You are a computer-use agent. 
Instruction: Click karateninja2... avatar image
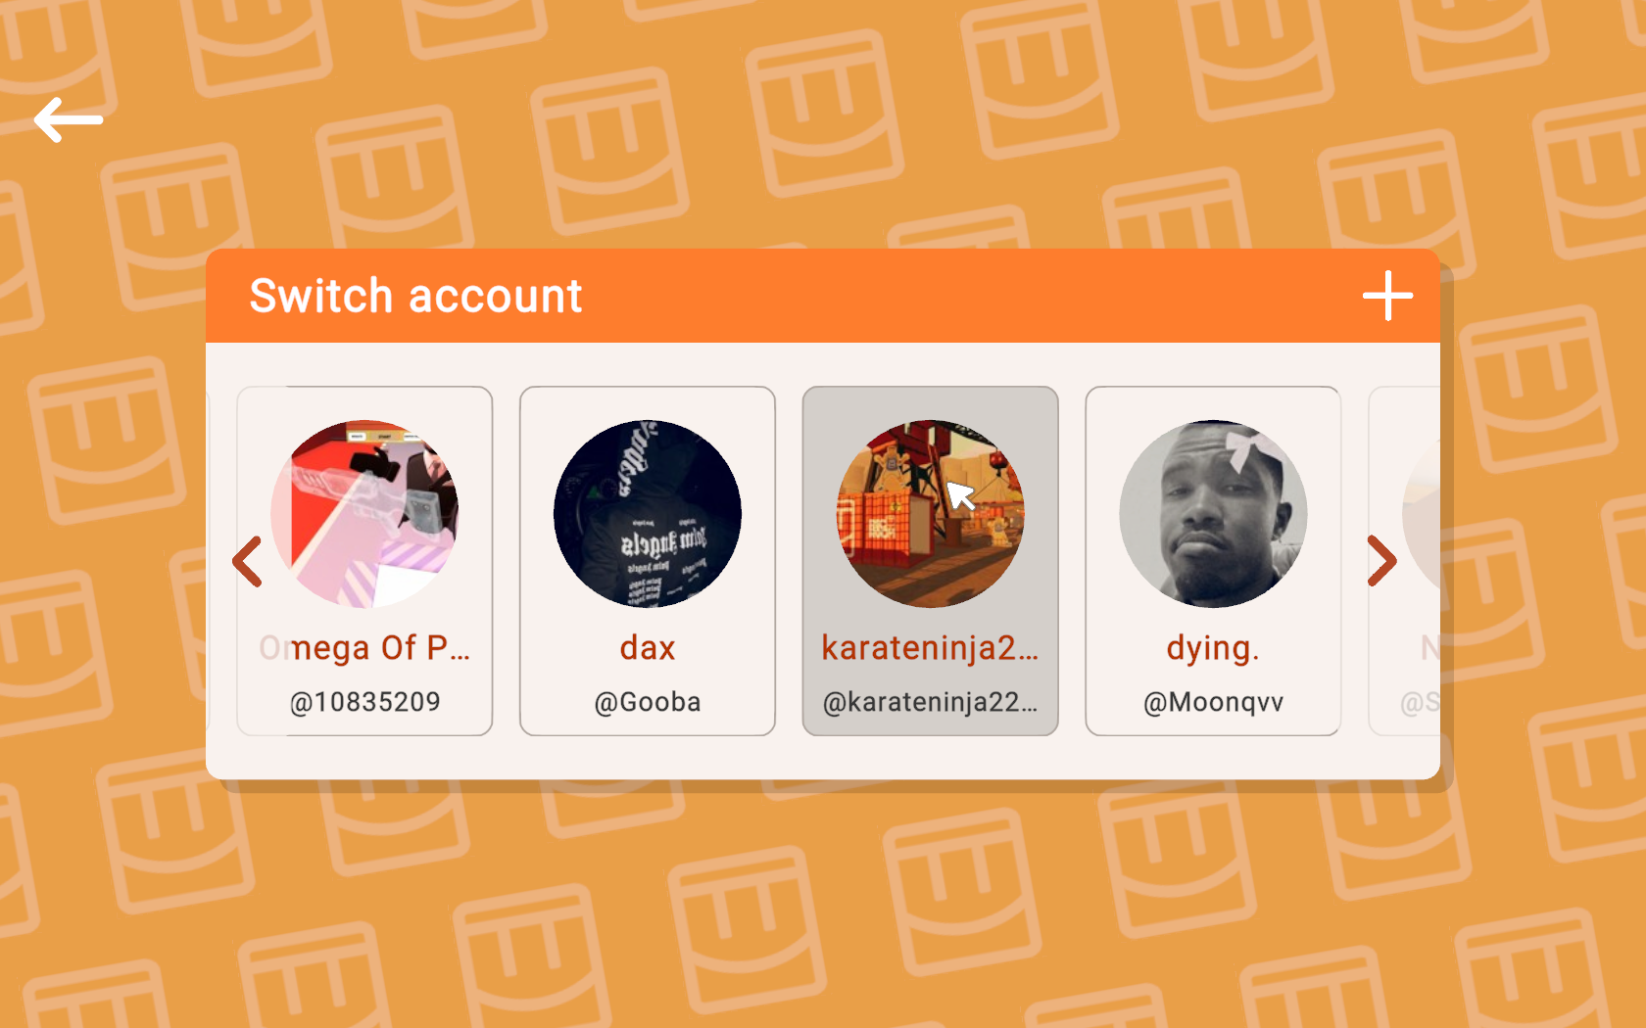click(x=930, y=514)
